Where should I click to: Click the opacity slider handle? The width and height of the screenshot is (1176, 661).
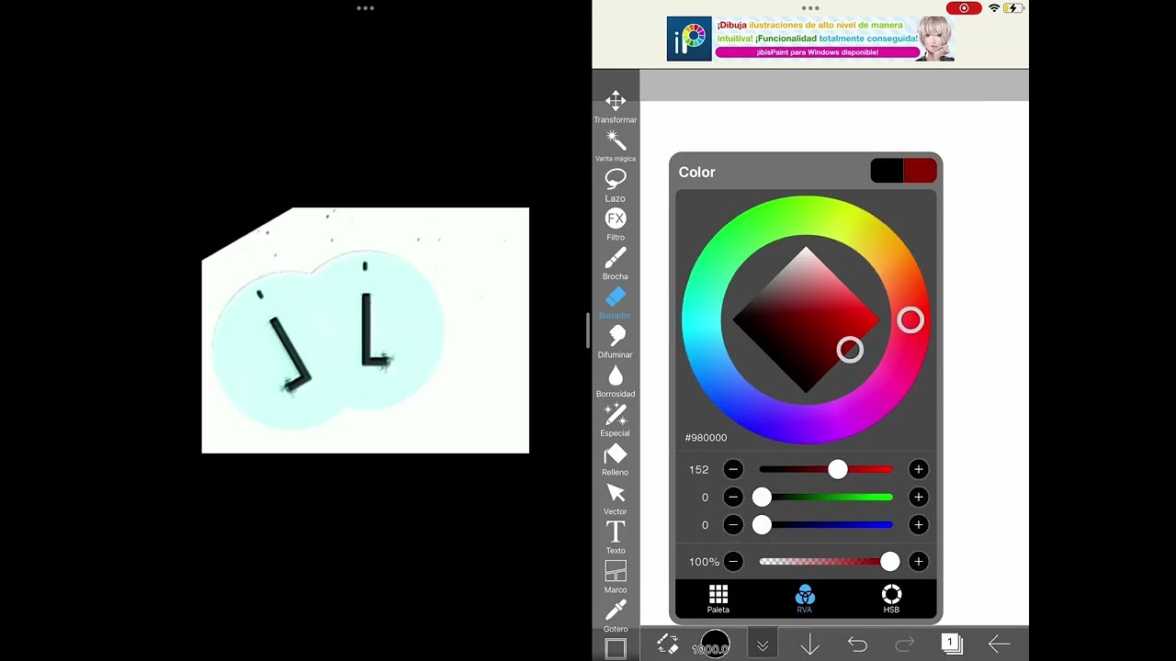point(889,561)
